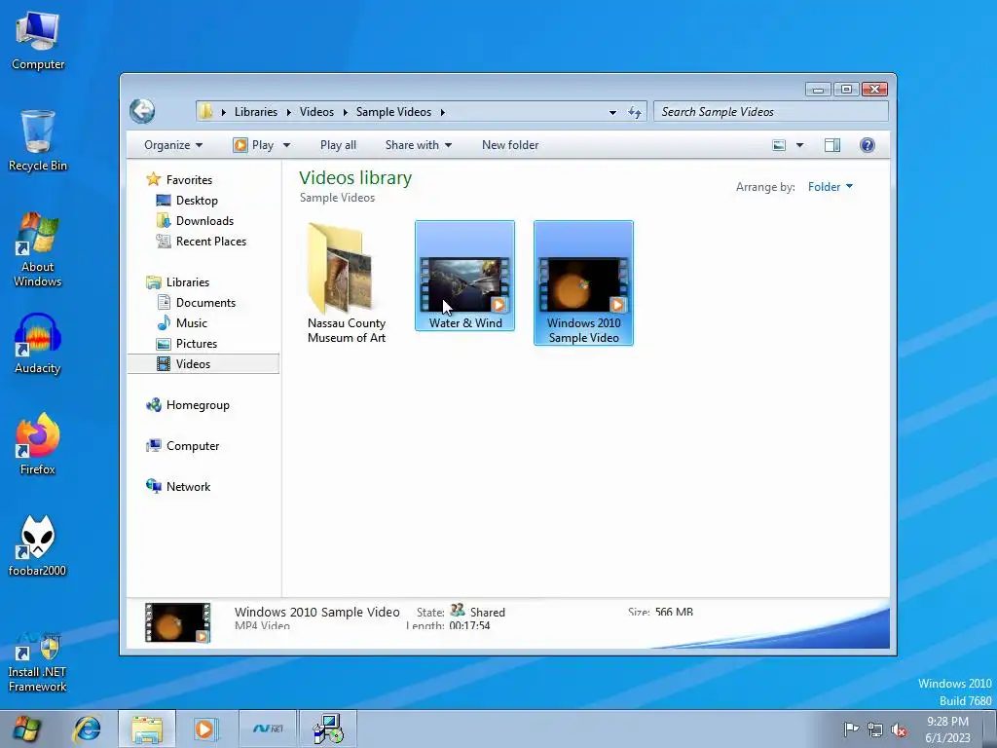Screen dimensions: 997x748
Task: Click Libraries in the address path
Action: tap(256, 112)
